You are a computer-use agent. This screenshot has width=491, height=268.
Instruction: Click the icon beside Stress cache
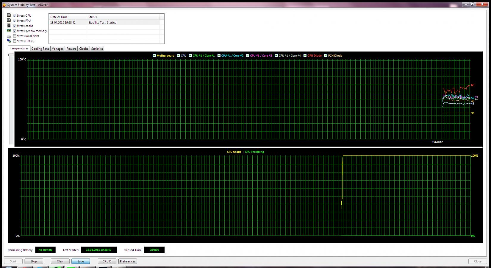point(9,26)
